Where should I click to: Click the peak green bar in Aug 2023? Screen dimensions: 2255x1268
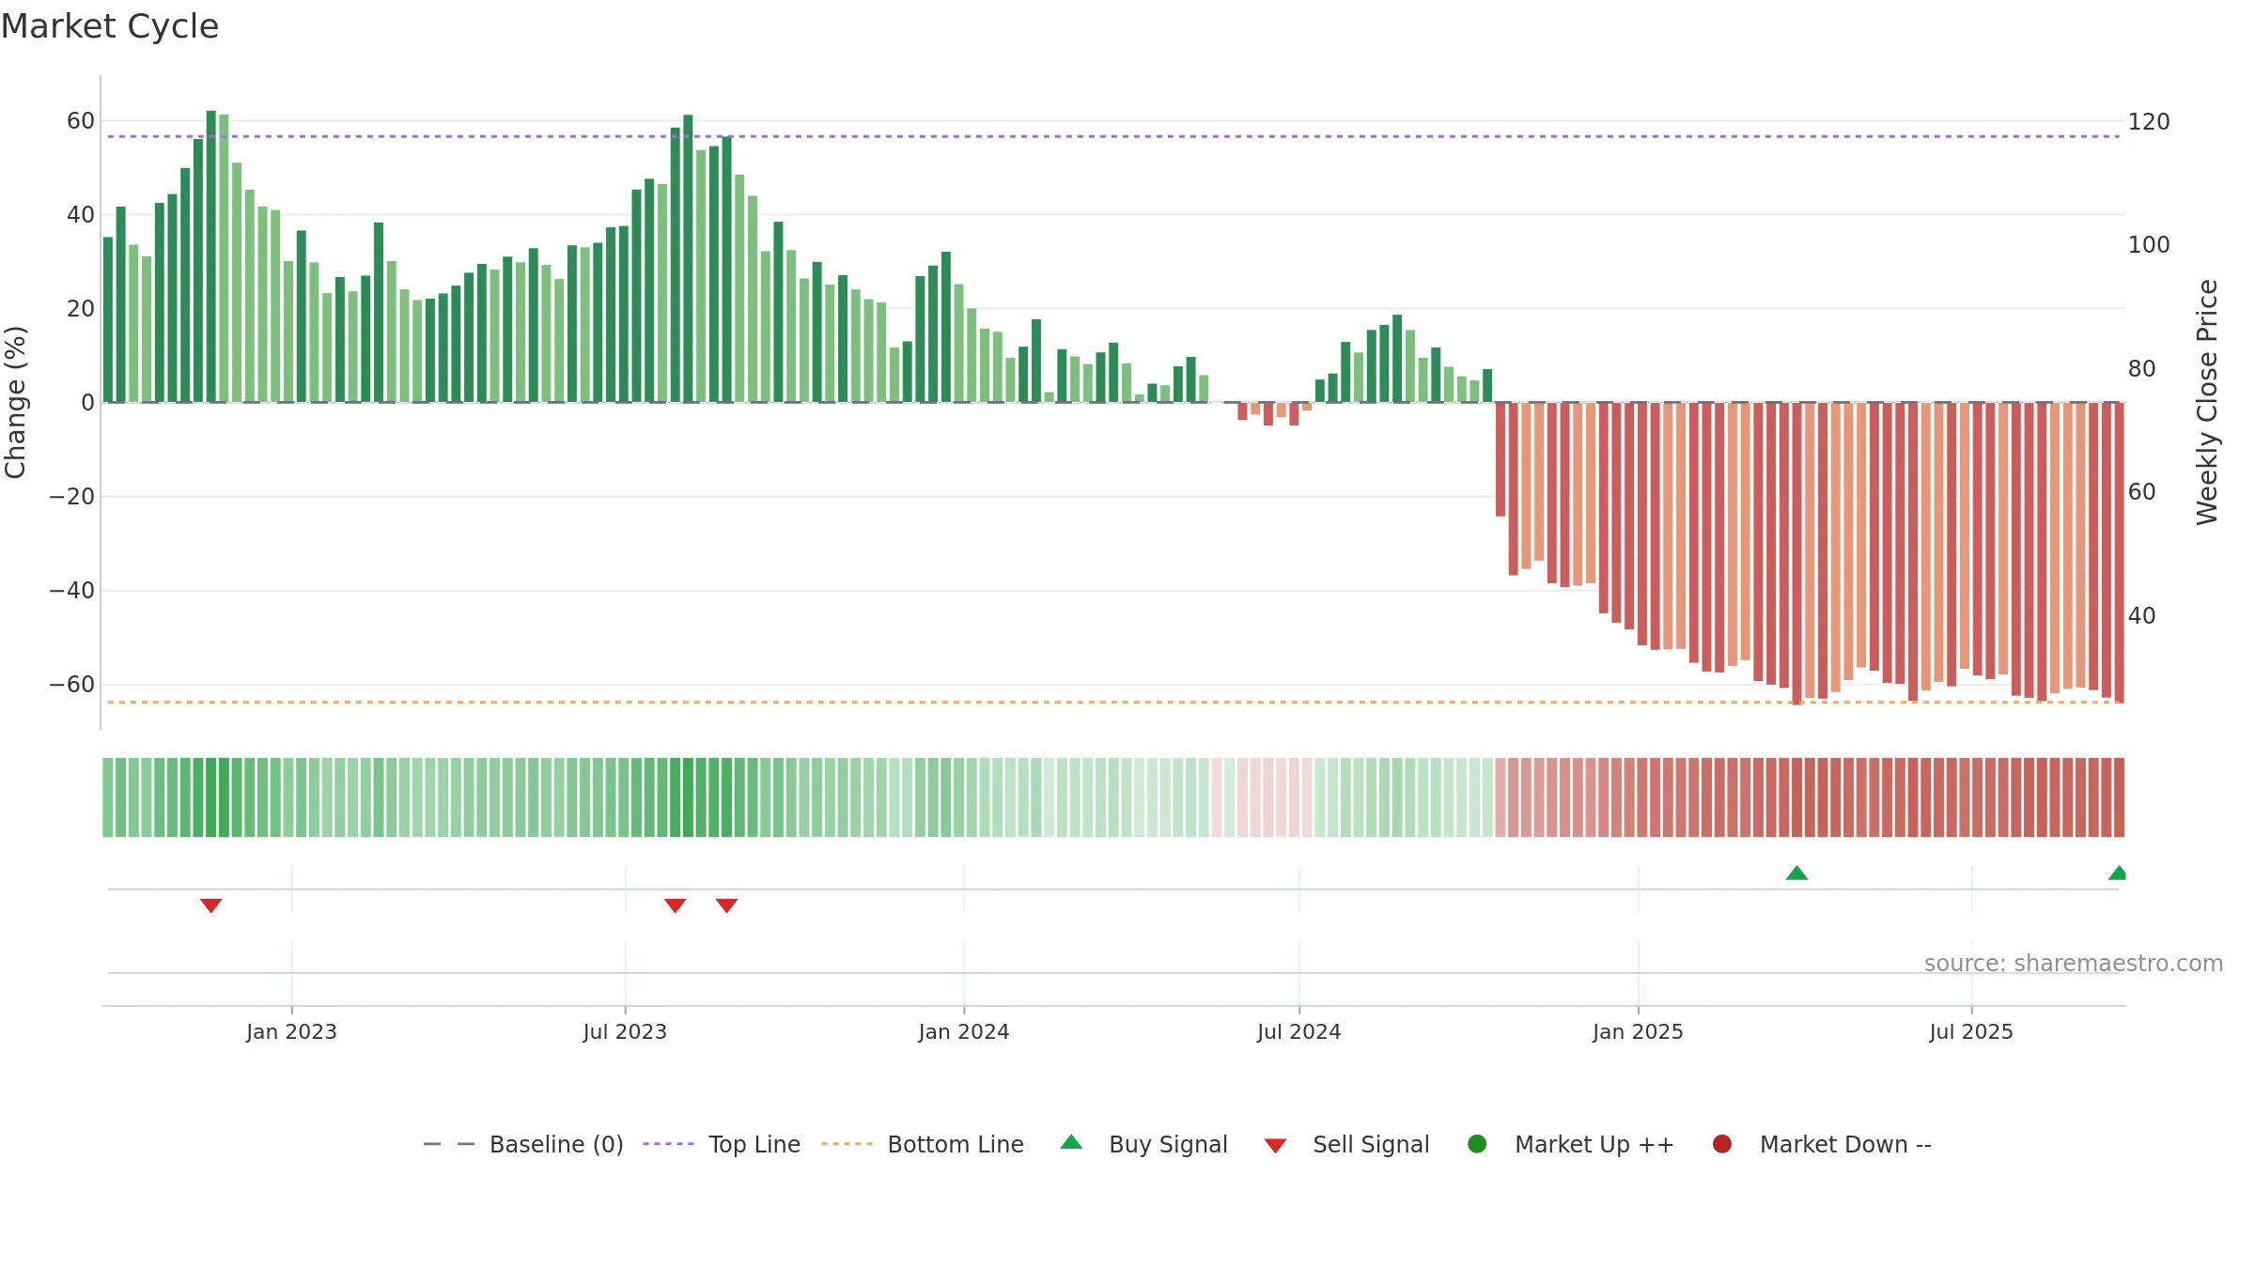point(688,258)
